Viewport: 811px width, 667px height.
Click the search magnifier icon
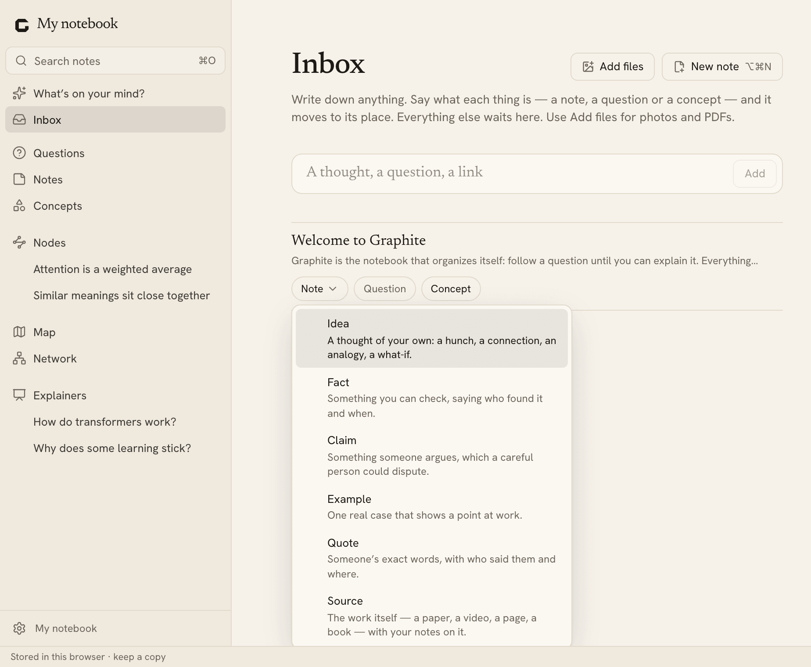(x=21, y=61)
